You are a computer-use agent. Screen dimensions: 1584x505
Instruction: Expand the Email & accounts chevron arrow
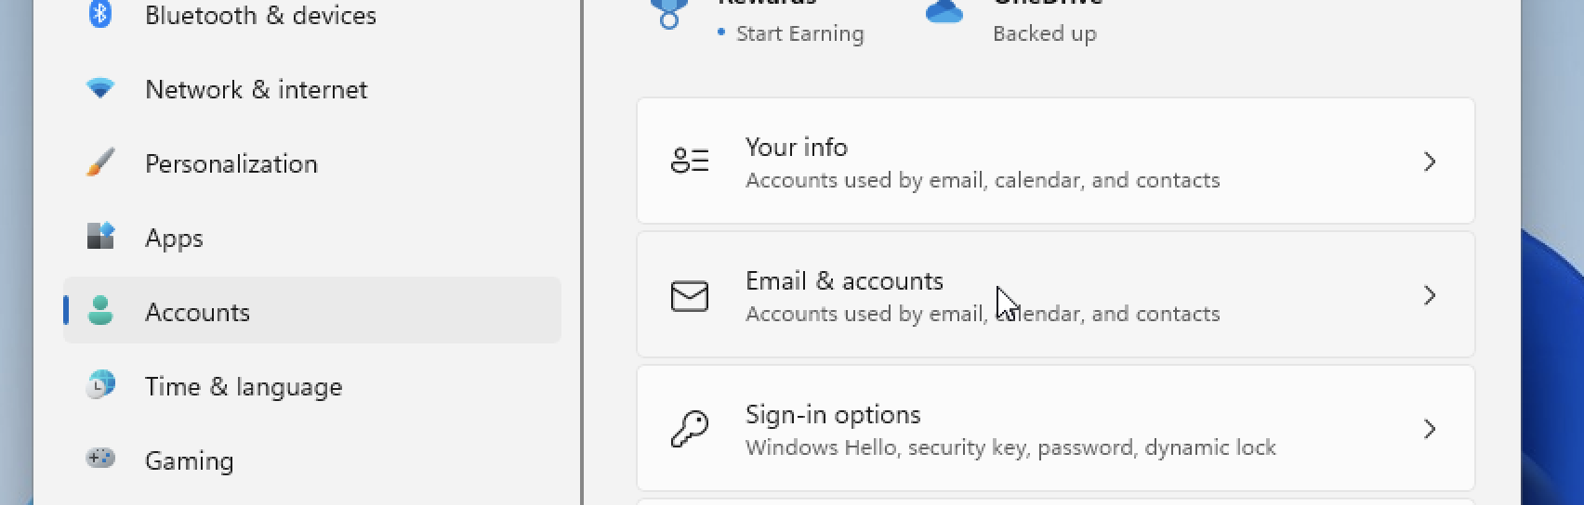pos(1430,296)
